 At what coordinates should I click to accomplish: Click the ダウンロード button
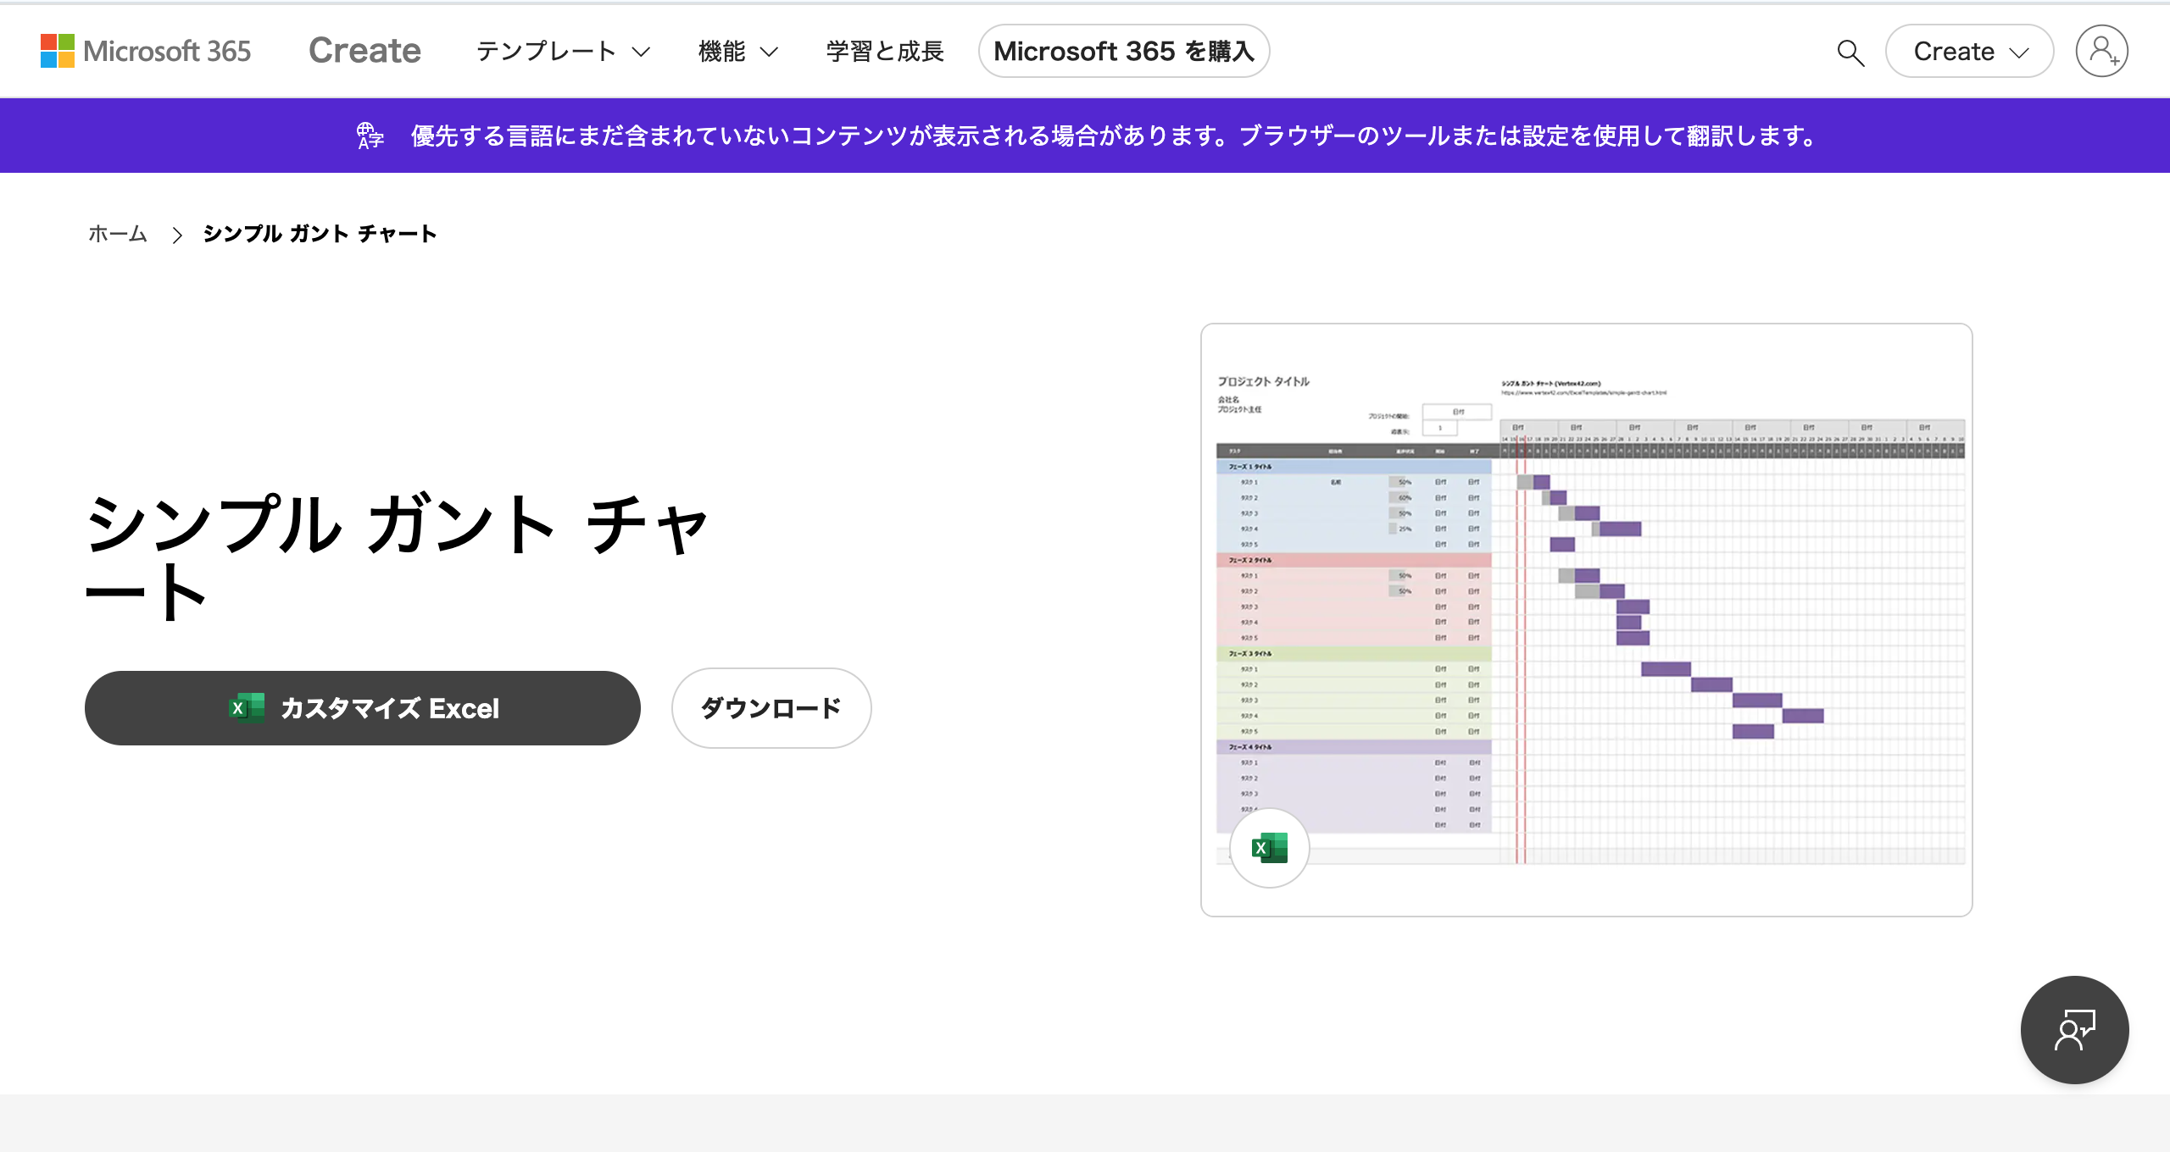(771, 708)
